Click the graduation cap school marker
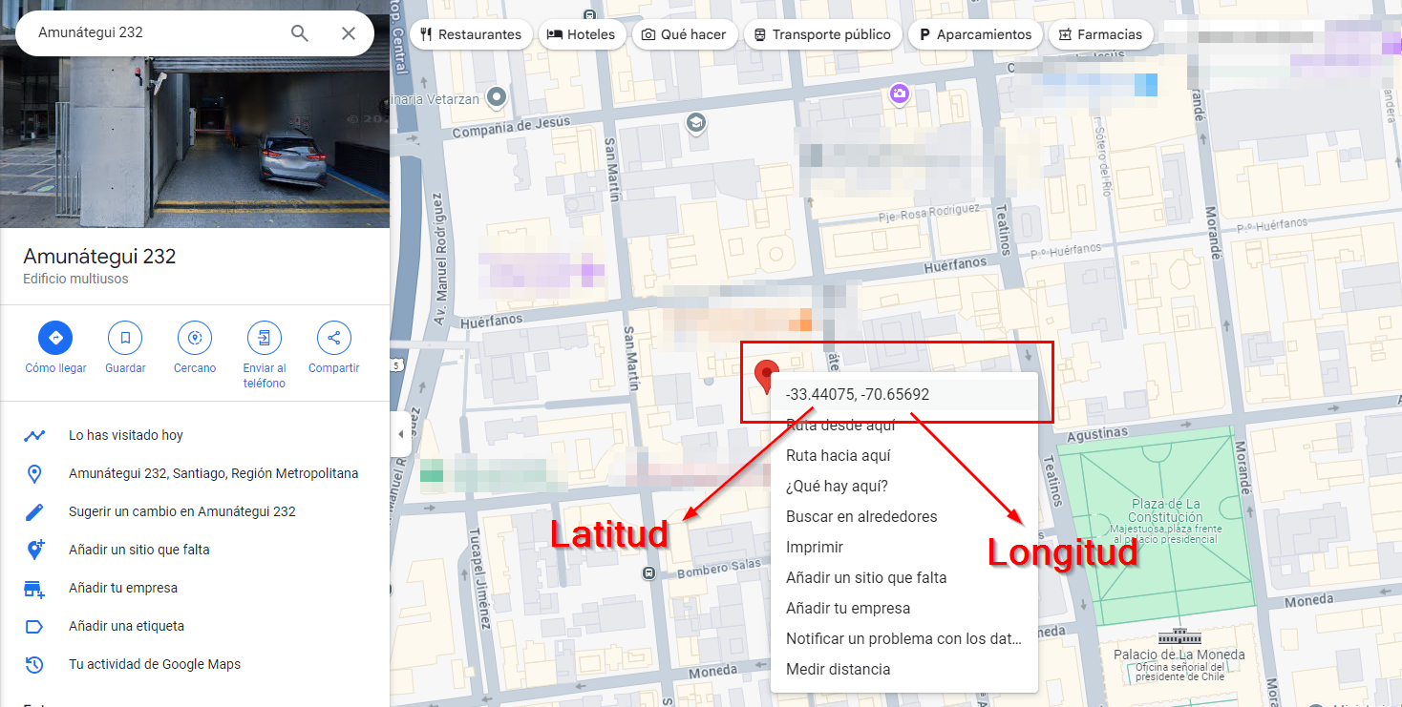Image resolution: width=1402 pixels, height=707 pixels. coord(696,122)
